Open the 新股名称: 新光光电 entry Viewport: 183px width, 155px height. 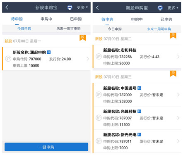[x=137, y=141]
